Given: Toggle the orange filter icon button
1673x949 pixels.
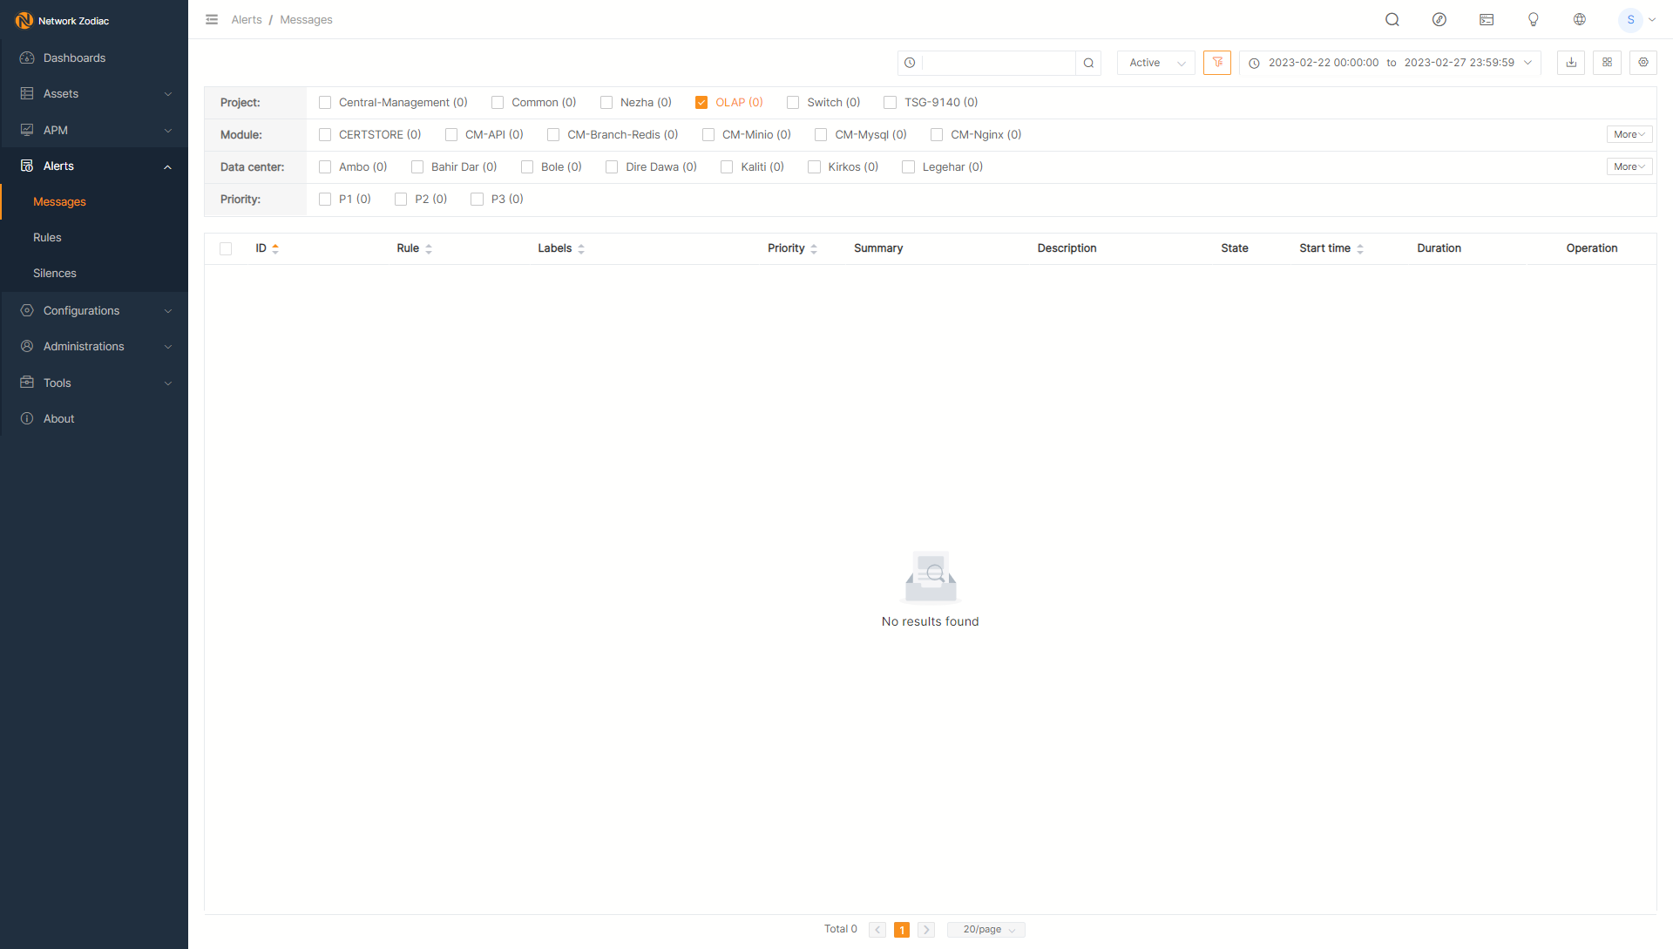Looking at the screenshot, I should tap(1216, 63).
